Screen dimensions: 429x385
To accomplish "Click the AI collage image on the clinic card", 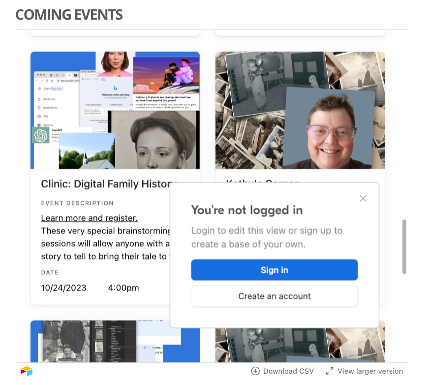I will (115, 110).
